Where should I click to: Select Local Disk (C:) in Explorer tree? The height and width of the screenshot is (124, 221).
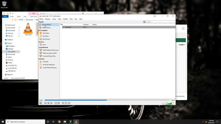(12, 65)
